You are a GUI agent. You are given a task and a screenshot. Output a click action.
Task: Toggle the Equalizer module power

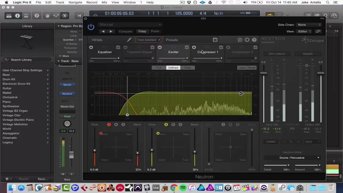pyautogui.click(x=91, y=47)
